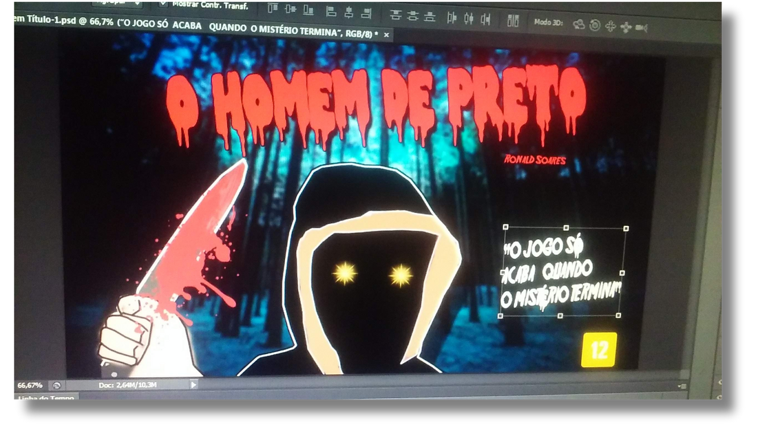Click the distribute bottom edges icon

pos(430,17)
